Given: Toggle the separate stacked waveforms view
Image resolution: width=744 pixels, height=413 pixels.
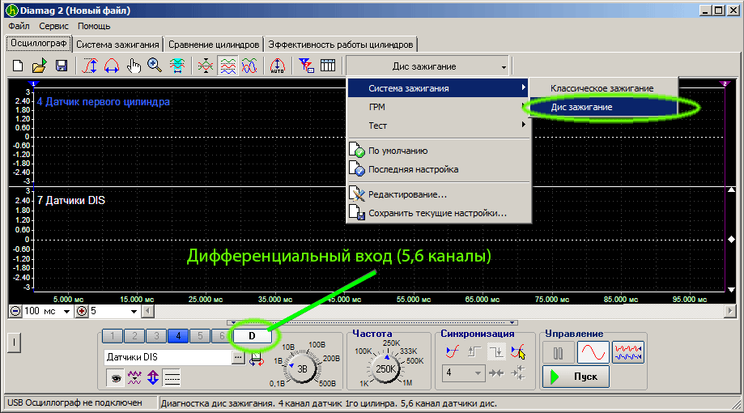Looking at the screenshot, I should (x=227, y=66).
